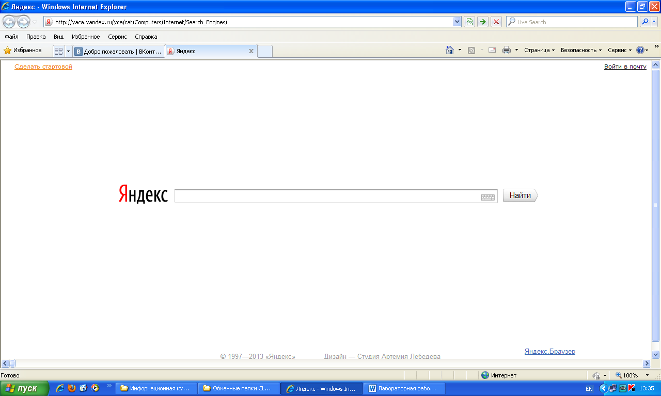Click the Студия Артемия Лебедева footer text
The width and height of the screenshot is (661, 396).
coord(399,356)
